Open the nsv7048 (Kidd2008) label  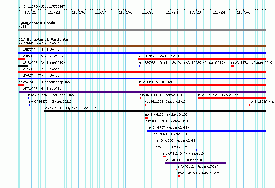pyautogui.click(x=170, y=134)
